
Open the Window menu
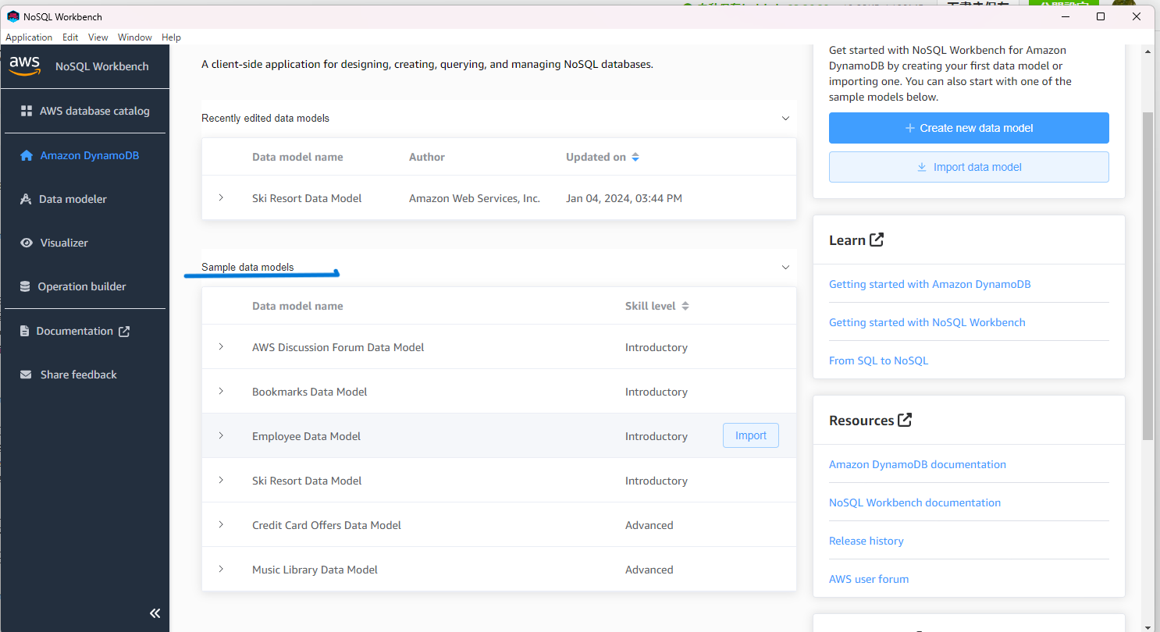134,37
